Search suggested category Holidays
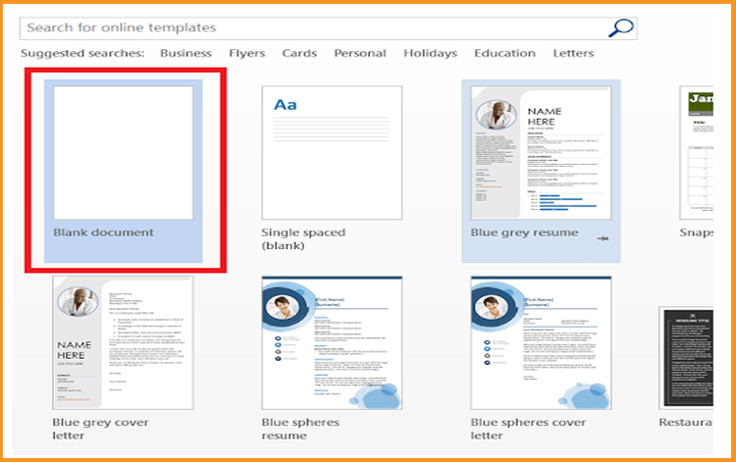736x462 pixels. [x=431, y=54]
